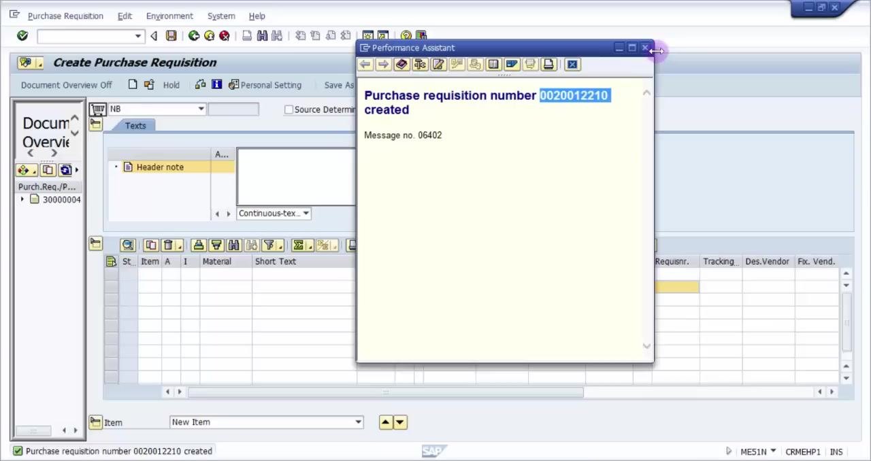Image resolution: width=871 pixels, height=461 pixels.
Task: Click the table settings icon beside St column
Action: pyautogui.click(x=111, y=262)
